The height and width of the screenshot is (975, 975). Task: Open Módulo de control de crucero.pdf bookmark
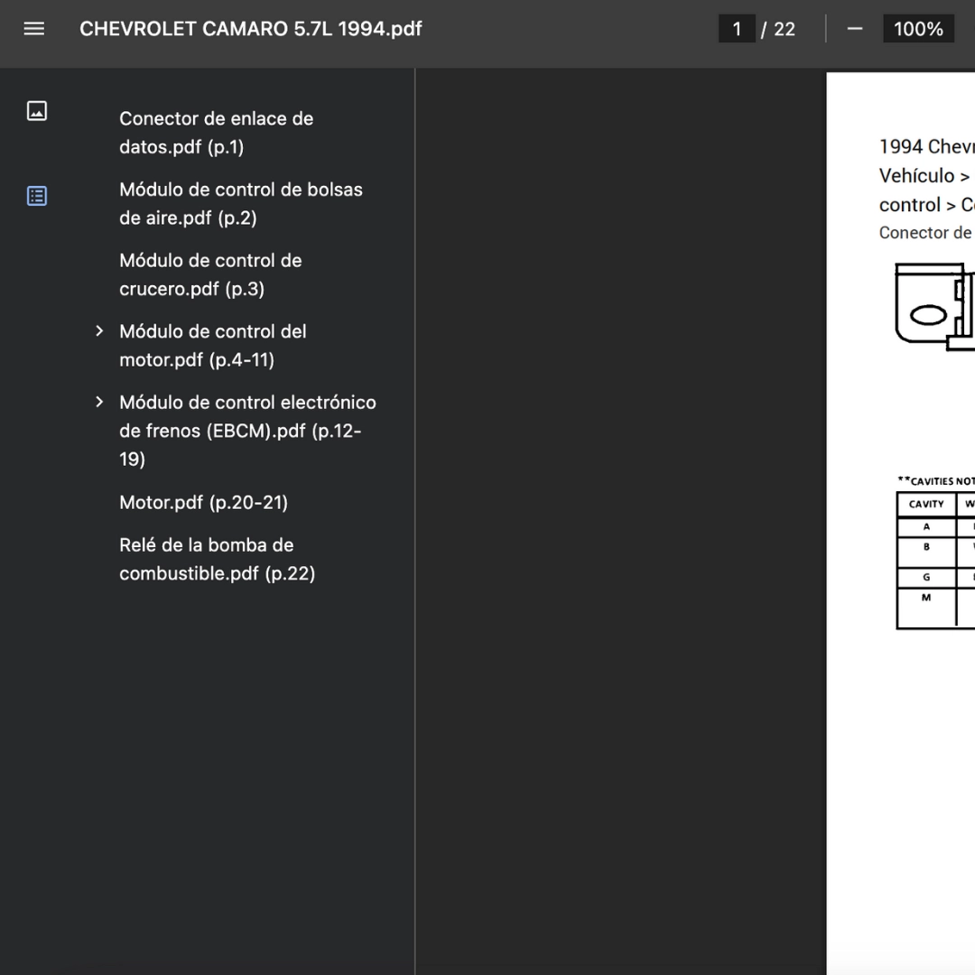click(210, 274)
